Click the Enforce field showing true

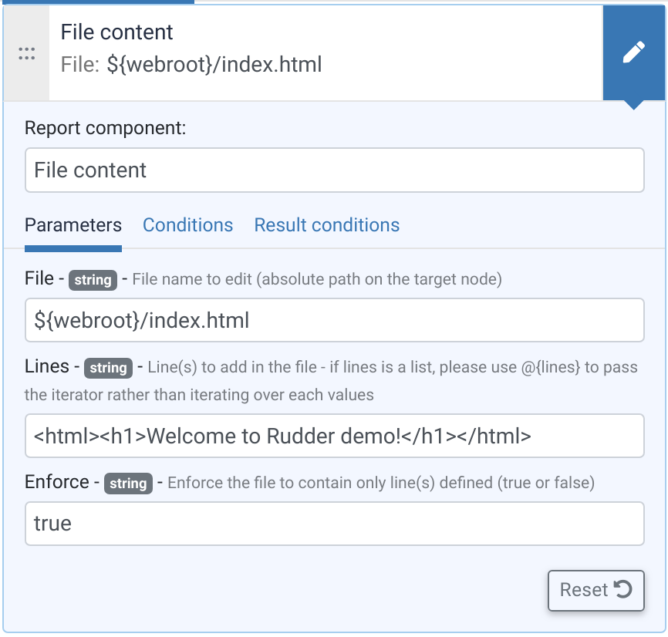[x=335, y=524]
